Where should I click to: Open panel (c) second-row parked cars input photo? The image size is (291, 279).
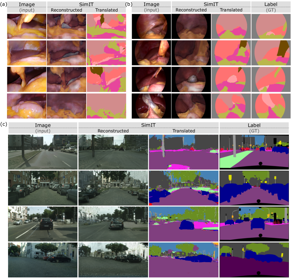[x=43, y=188]
